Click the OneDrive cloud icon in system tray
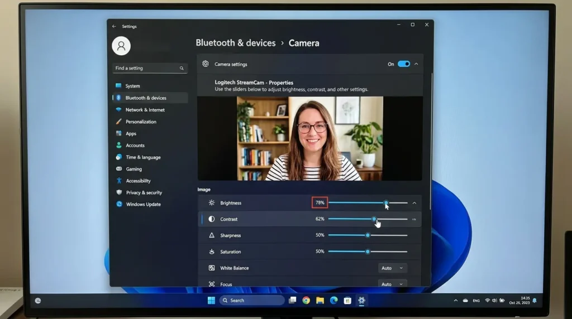572x319 pixels. 465,301
